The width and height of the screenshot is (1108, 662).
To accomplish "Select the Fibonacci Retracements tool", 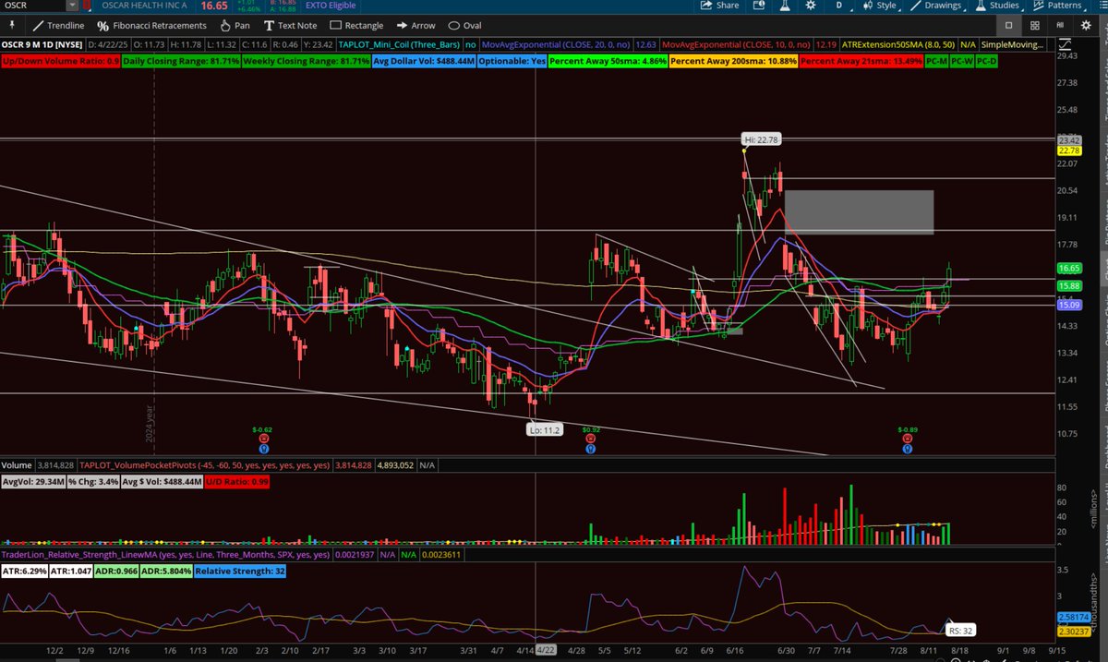I will point(152,25).
